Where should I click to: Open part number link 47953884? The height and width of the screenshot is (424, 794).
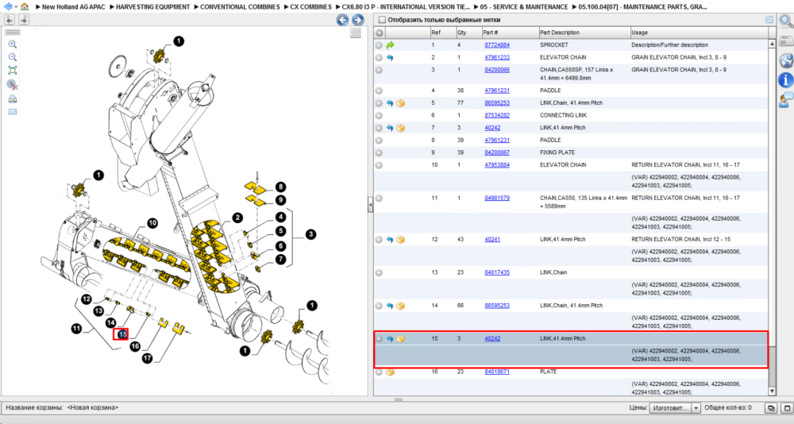coord(497,165)
